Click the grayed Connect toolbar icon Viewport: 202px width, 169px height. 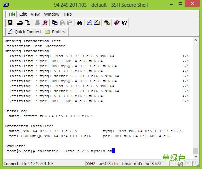37,23
